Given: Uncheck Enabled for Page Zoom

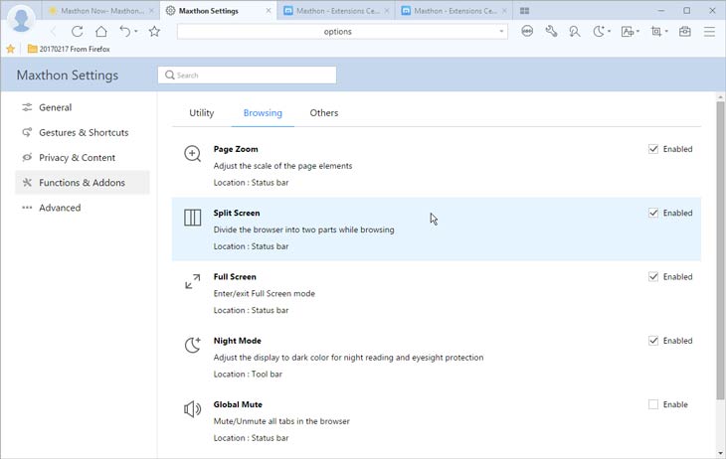Looking at the screenshot, I should tap(652, 149).
